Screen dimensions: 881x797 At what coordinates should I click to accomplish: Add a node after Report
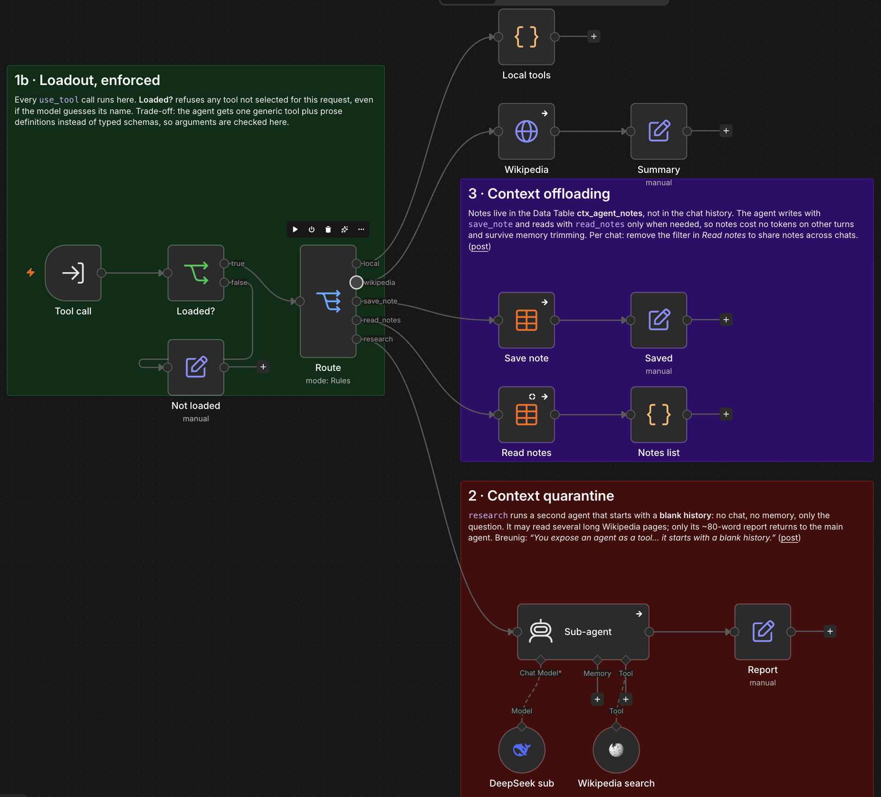(830, 631)
